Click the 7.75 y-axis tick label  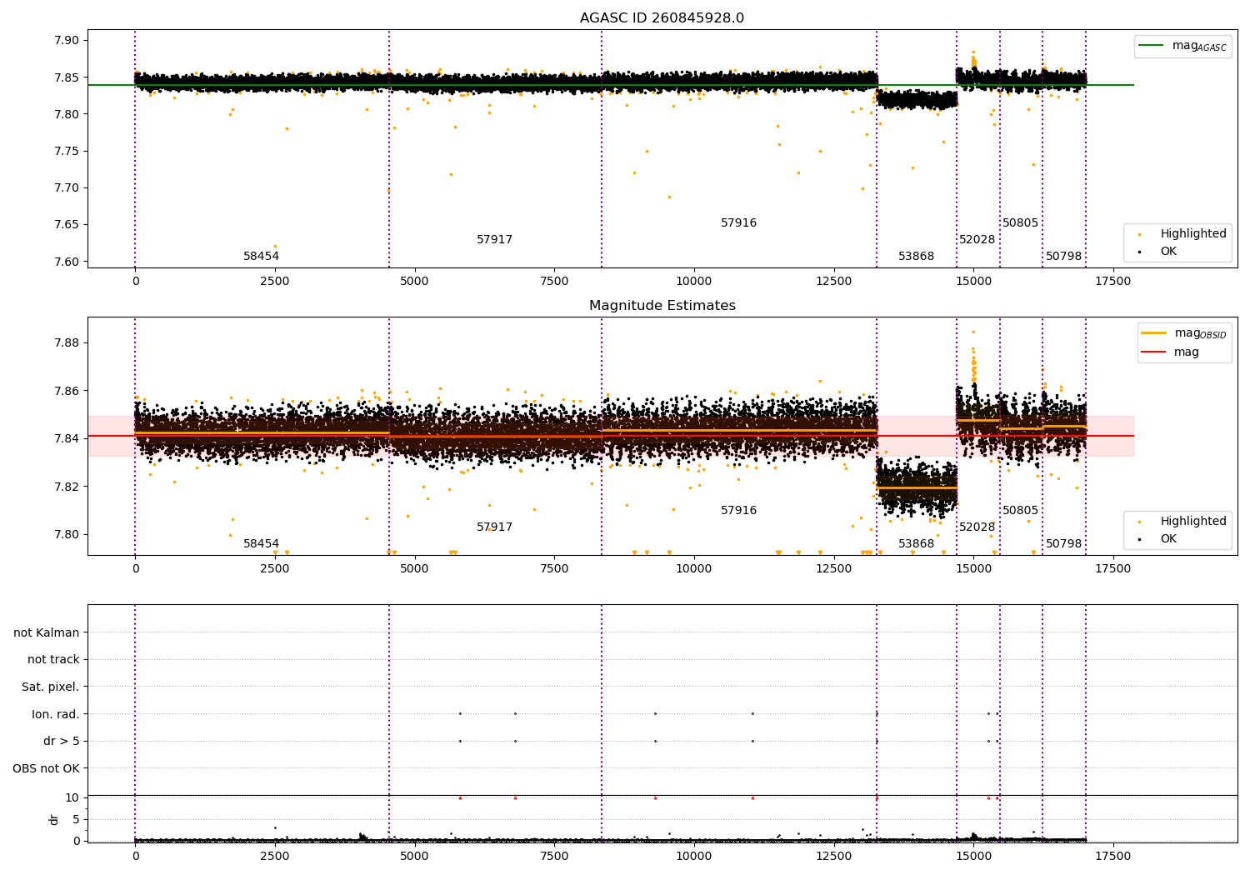[x=67, y=151]
